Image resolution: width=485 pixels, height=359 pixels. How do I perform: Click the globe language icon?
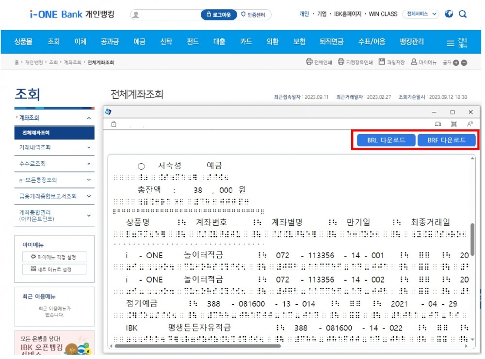(x=449, y=14)
